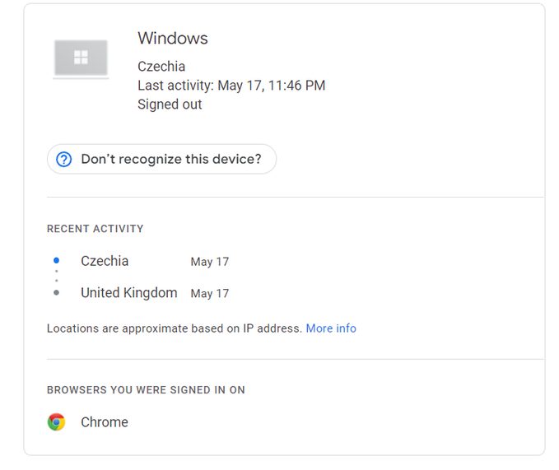The width and height of the screenshot is (559, 470).
Task: Click the Last activity May 17 timestamp
Action: [x=231, y=86]
